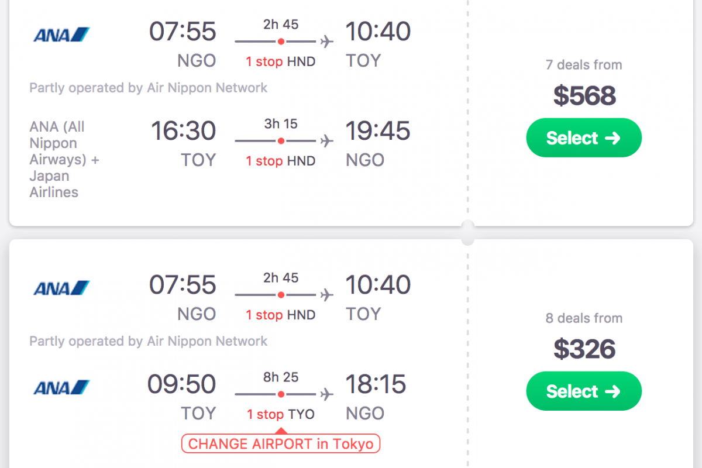The width and height of the screenshot is (702, 468).
Task: Click the $568 price
Action: (584, 95)
